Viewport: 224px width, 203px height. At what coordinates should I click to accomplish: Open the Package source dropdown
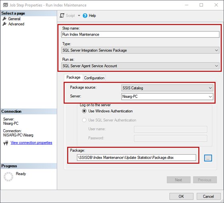pos(167,88)
